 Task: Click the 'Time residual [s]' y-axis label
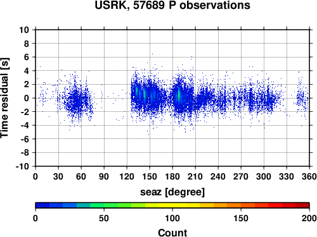[x=4, y=98]
